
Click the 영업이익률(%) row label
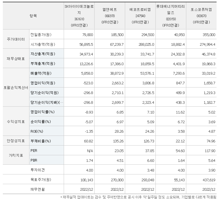(43, 112)
